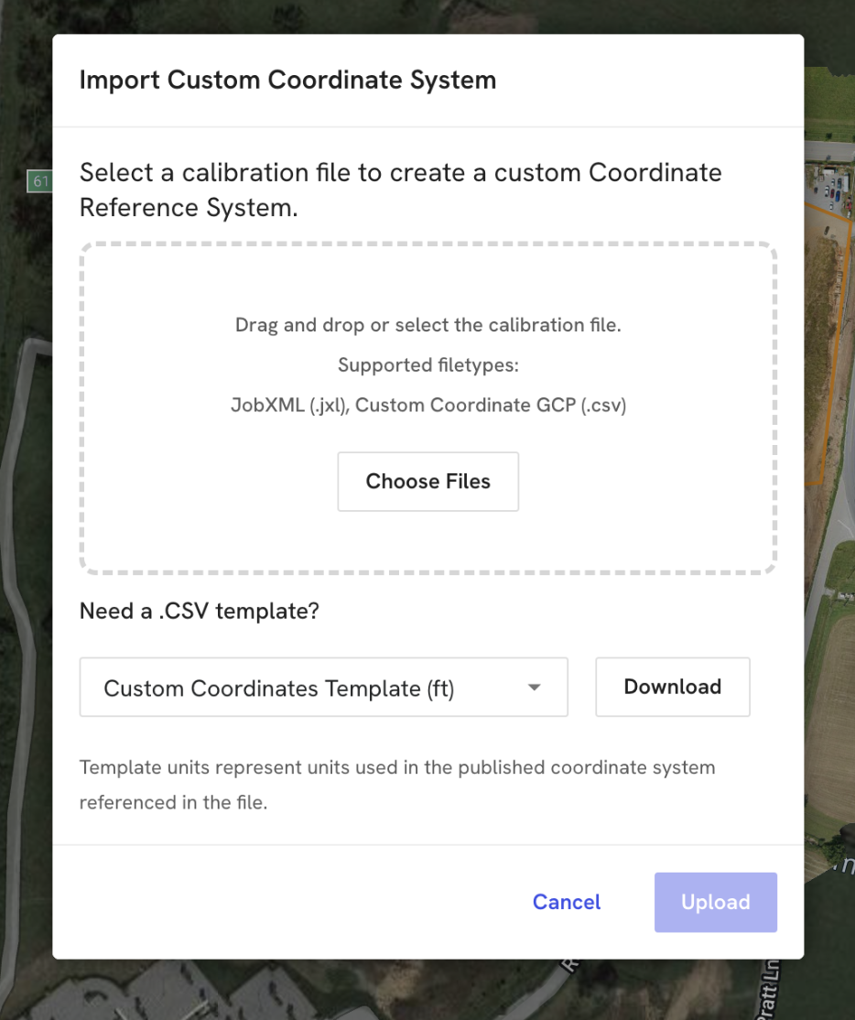This screenshot has width=855, height=1020.
Task: Click the Pratt Ln street label on the map
Action: pos(769,989)
